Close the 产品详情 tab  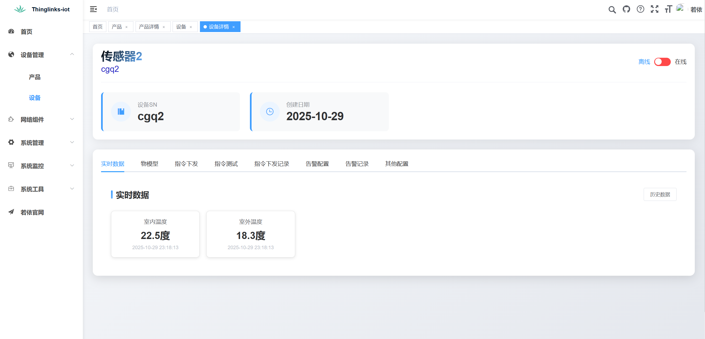tap(164, 27)
